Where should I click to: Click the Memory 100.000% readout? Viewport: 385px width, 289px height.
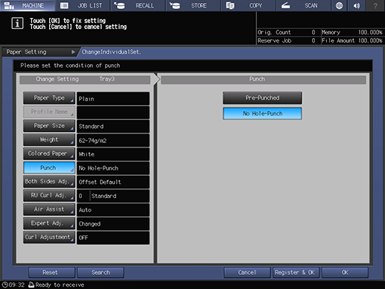(352, 32)
